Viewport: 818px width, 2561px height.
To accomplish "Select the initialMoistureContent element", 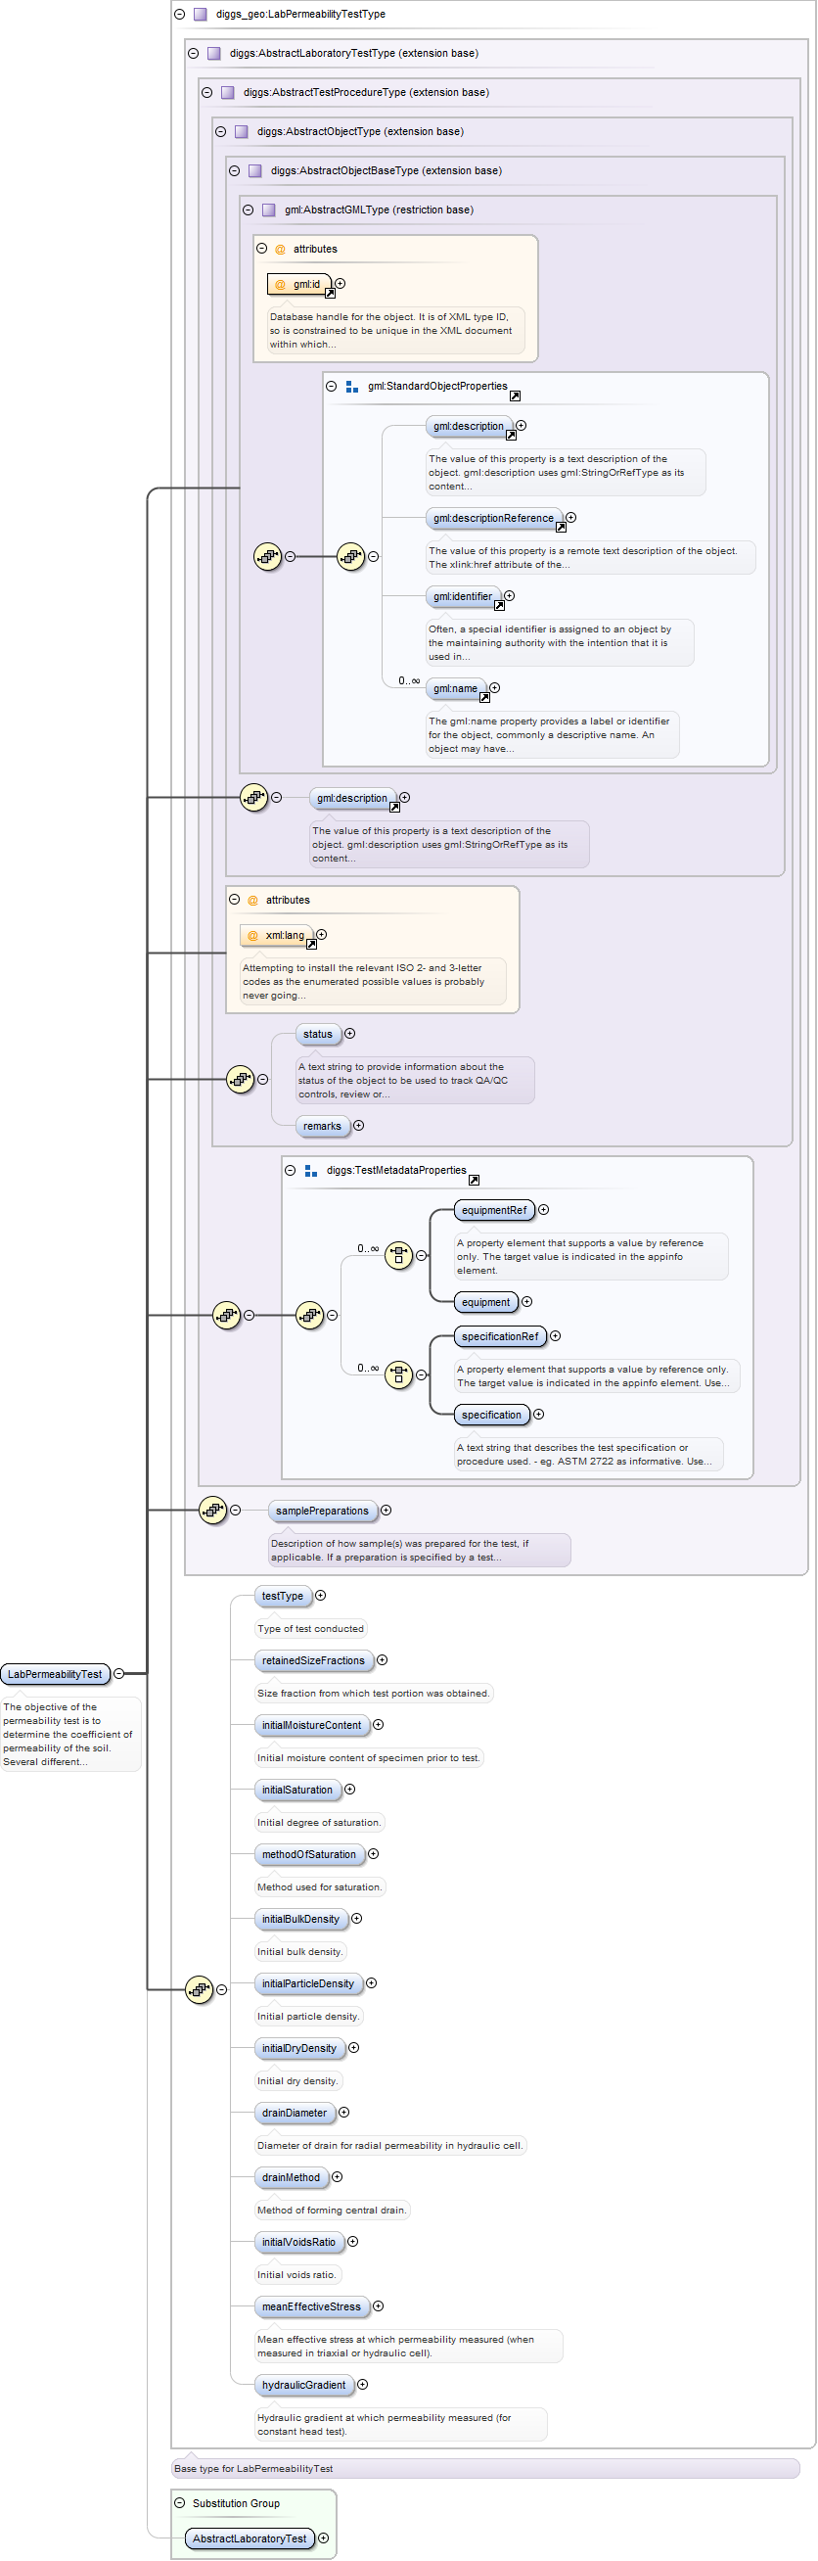I will point(311,1725).
